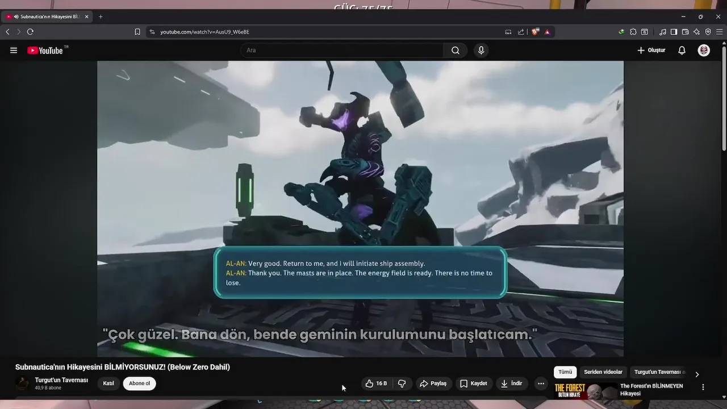The width and height of the screenshot is (727, 409).
Task: Dislike the video
Action: [x=402, y=383]
